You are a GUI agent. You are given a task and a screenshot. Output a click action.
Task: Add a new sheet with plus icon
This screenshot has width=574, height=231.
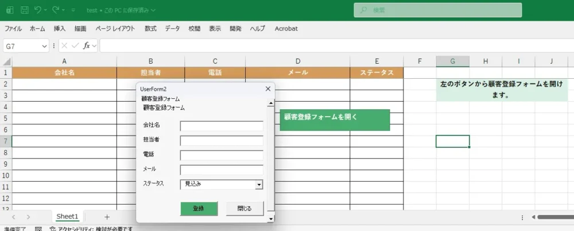(107, 217)
